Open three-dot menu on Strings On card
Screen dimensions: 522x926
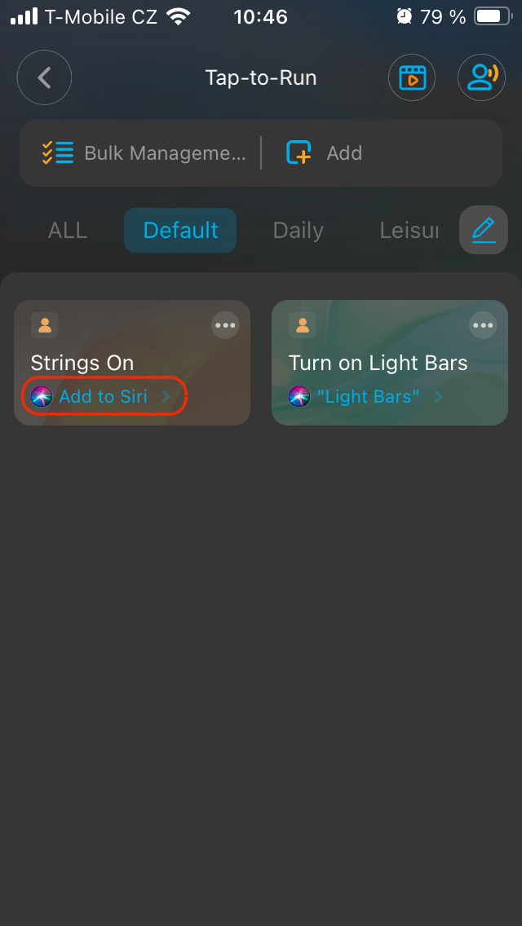225,325
